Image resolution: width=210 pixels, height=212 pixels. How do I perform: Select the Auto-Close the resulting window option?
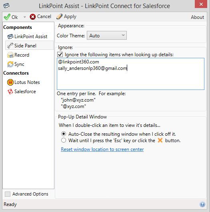[64, 134]
